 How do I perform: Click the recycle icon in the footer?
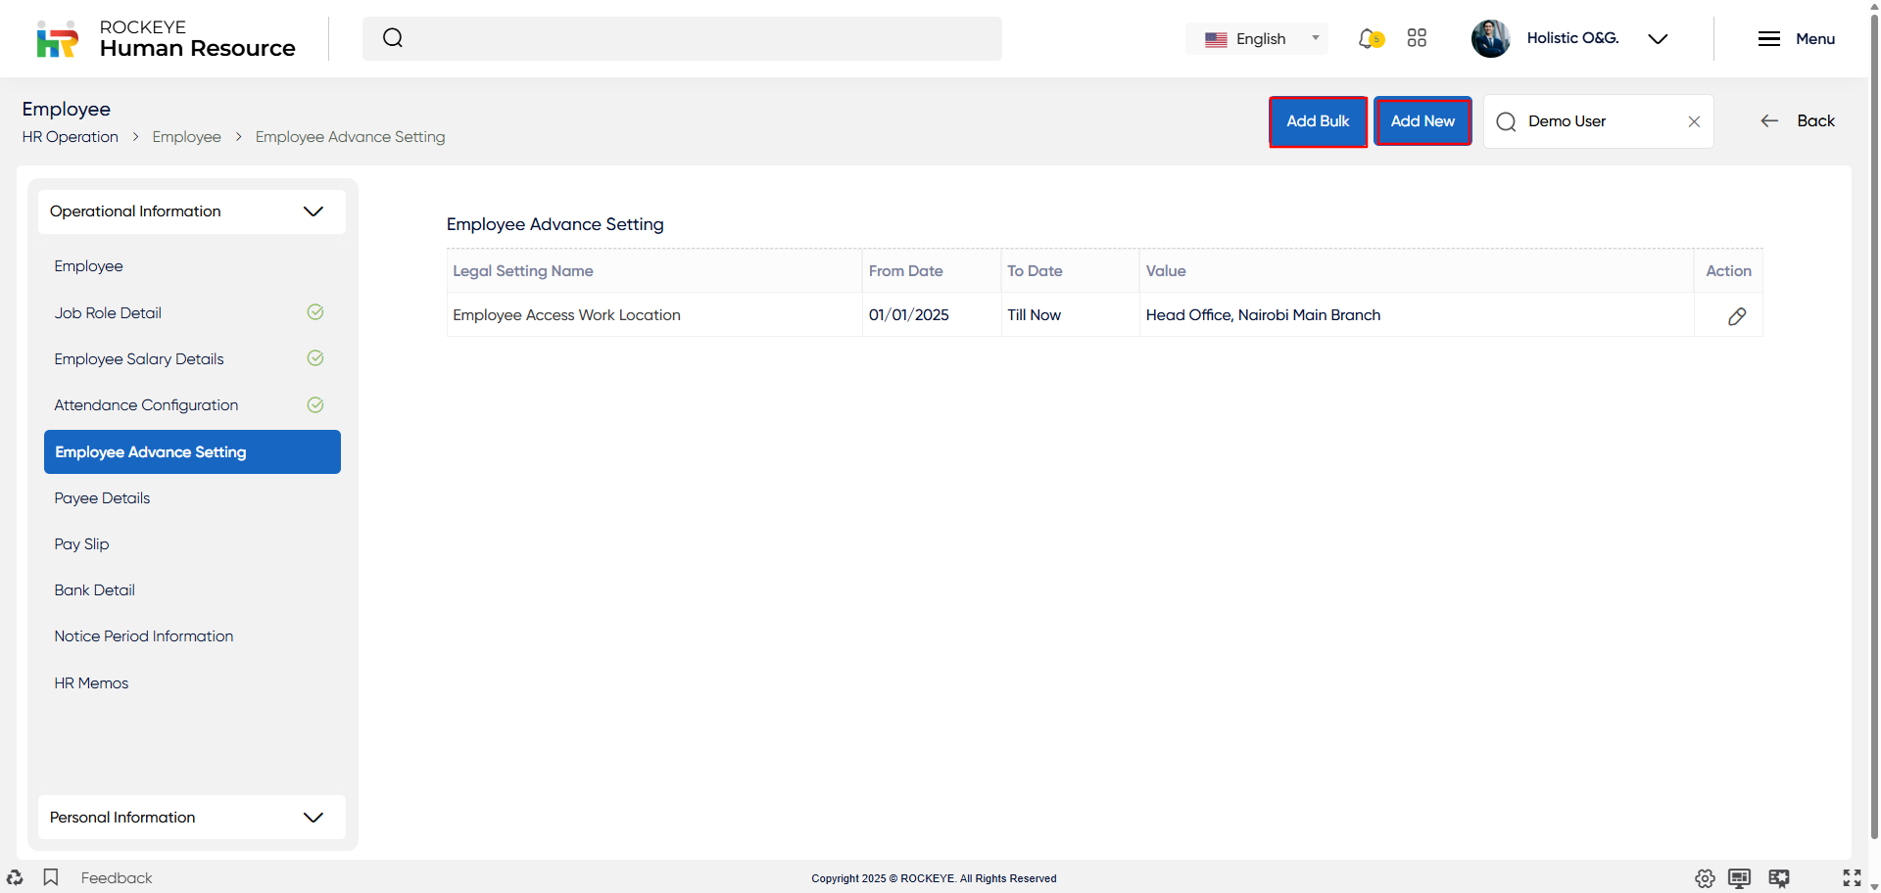(x=15, y=877)
